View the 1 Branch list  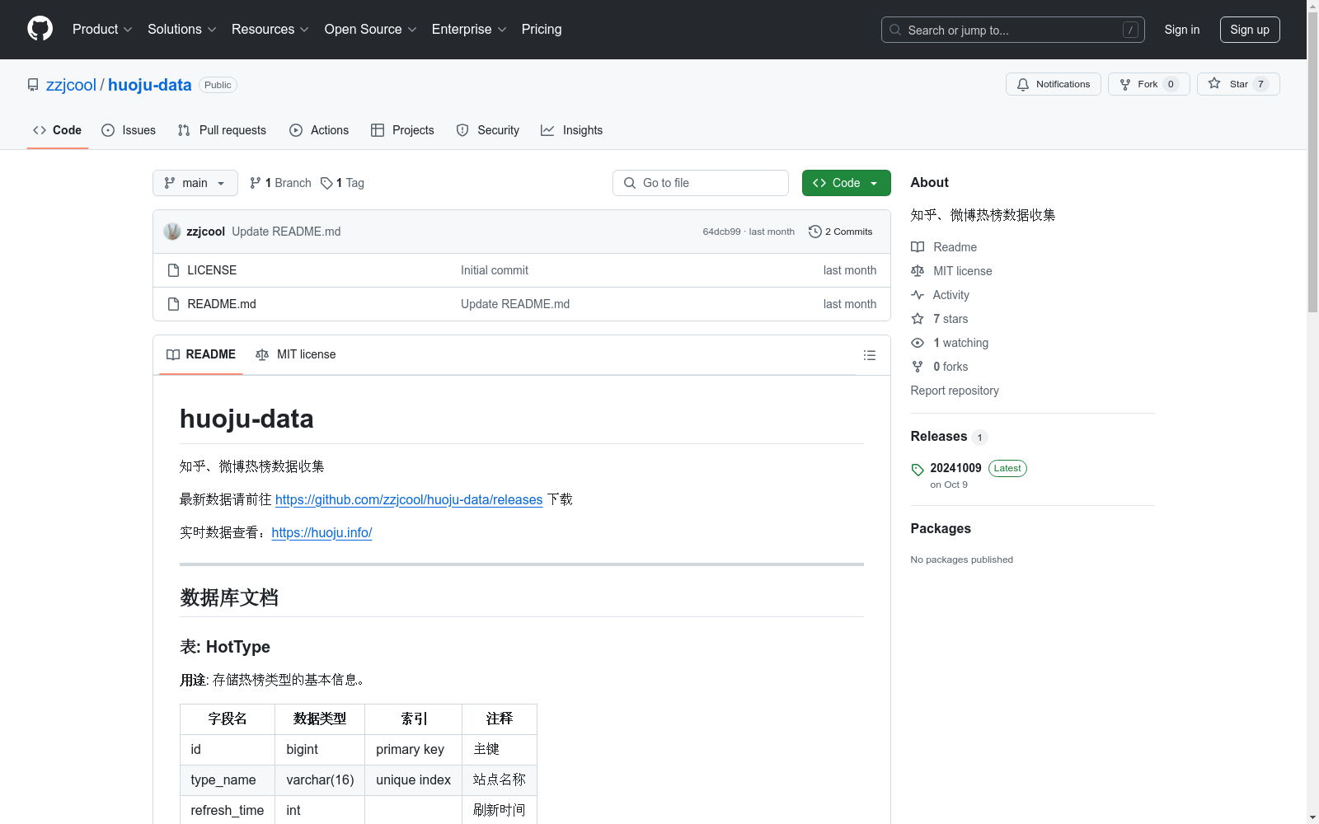(280, 183)
